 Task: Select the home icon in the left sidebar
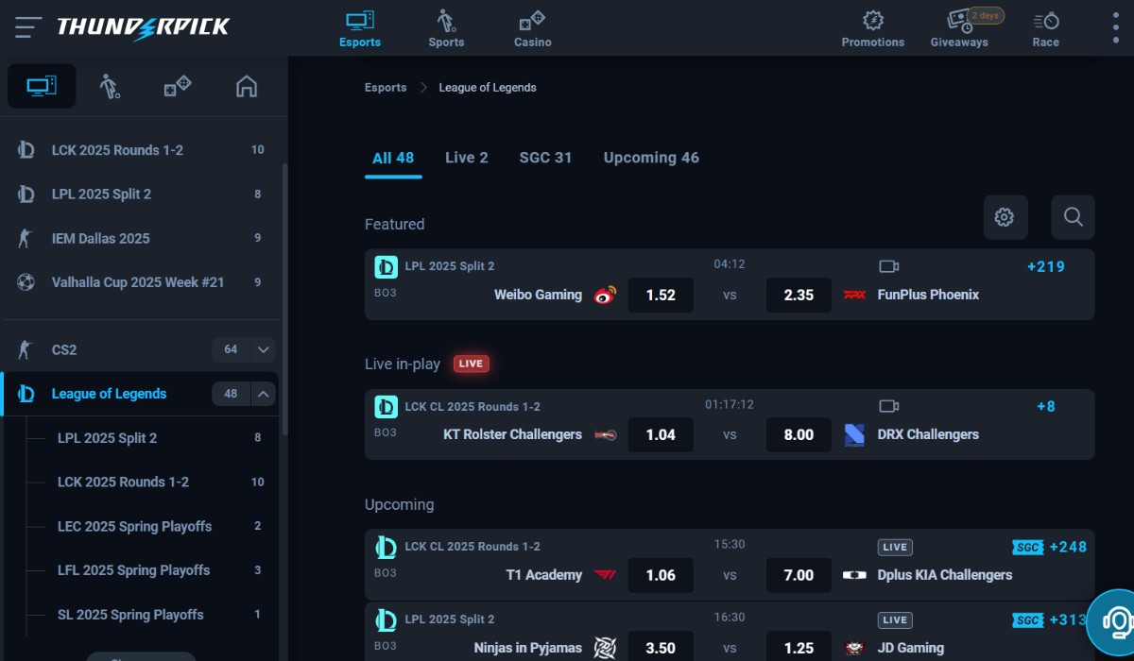tap(246, 85)
